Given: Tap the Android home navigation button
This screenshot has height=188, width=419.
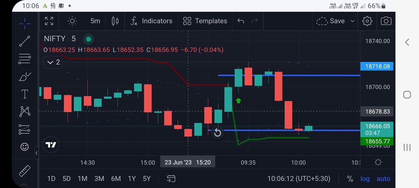Looking at the screenshot, I should (x=407, y=94).
